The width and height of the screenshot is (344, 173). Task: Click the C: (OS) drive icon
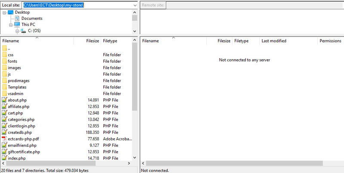pos(23,30)
